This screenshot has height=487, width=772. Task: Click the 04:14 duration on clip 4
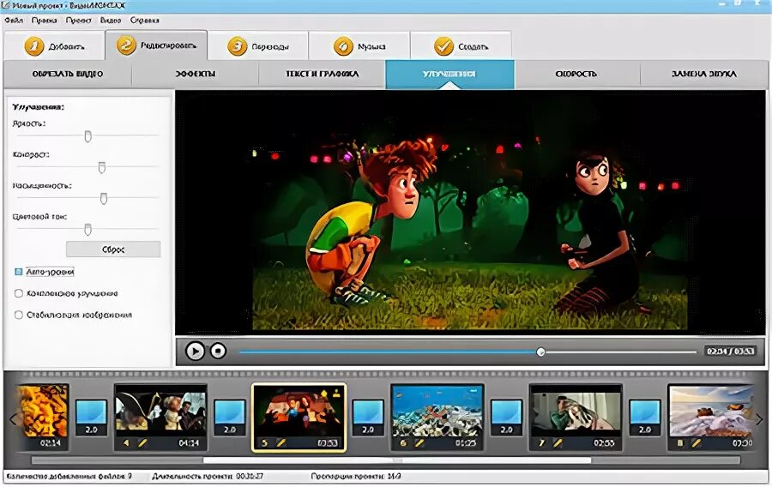(x=189, y=443)
